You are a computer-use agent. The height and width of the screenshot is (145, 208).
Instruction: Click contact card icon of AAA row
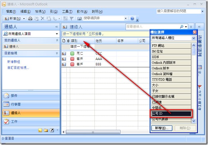pos(64,59)
